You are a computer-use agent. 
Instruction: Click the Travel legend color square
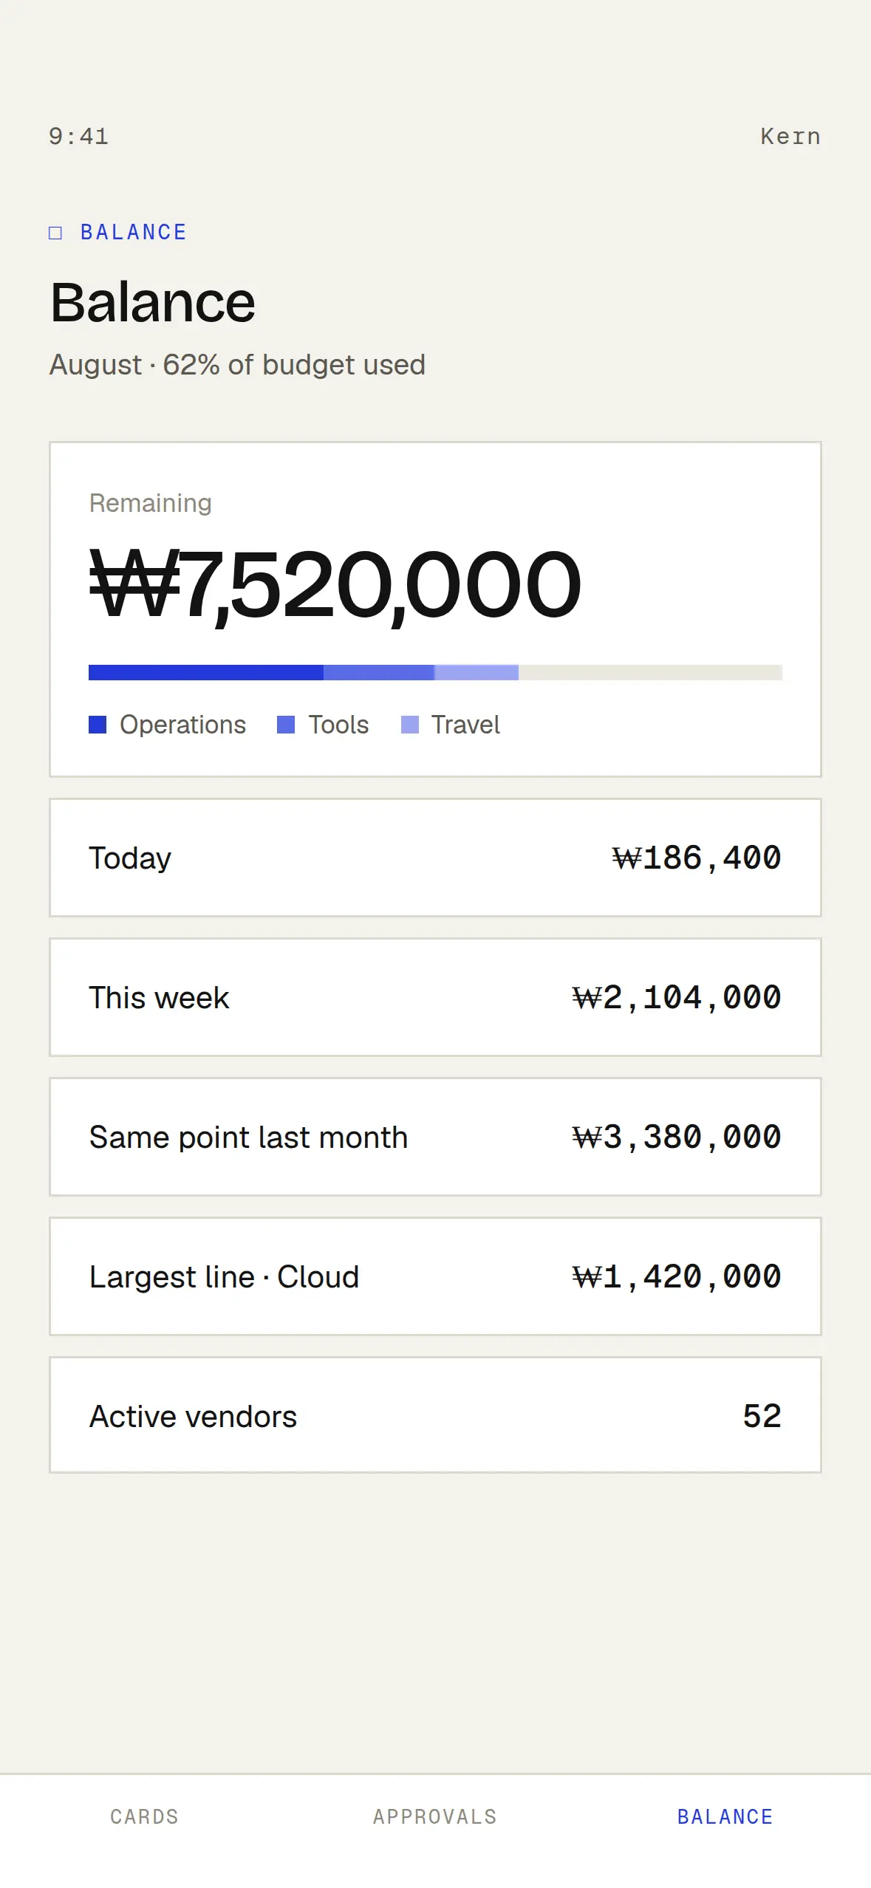(410, 725)
